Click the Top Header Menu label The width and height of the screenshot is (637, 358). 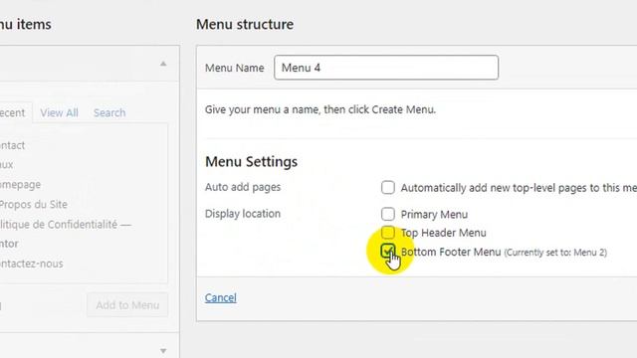coord(443,233)
